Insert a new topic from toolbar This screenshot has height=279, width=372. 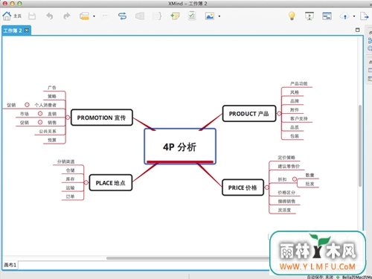[84, 16]
